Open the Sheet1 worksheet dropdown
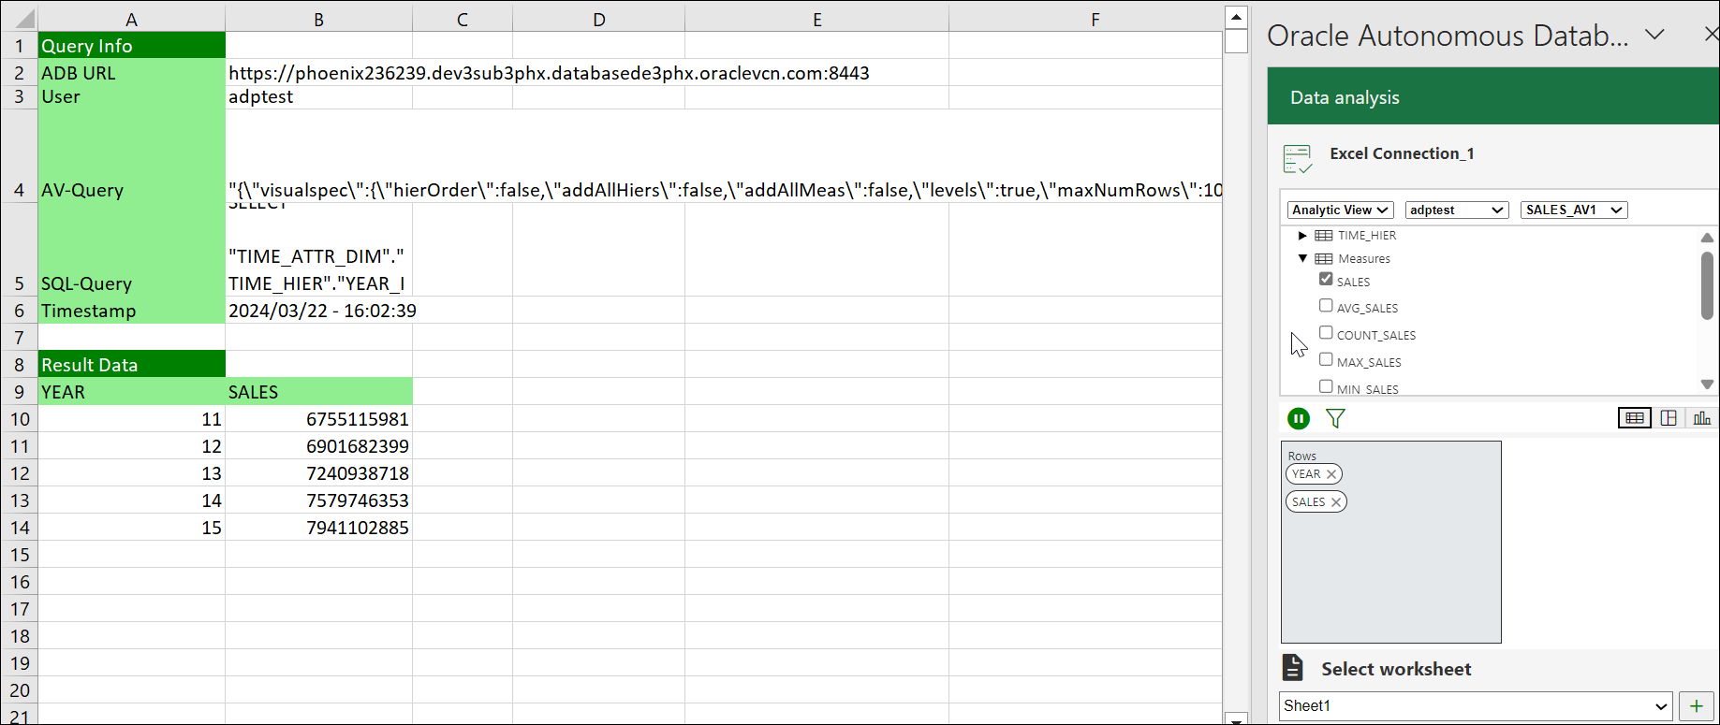The image size is (1720, 725). coord(1476,706)
